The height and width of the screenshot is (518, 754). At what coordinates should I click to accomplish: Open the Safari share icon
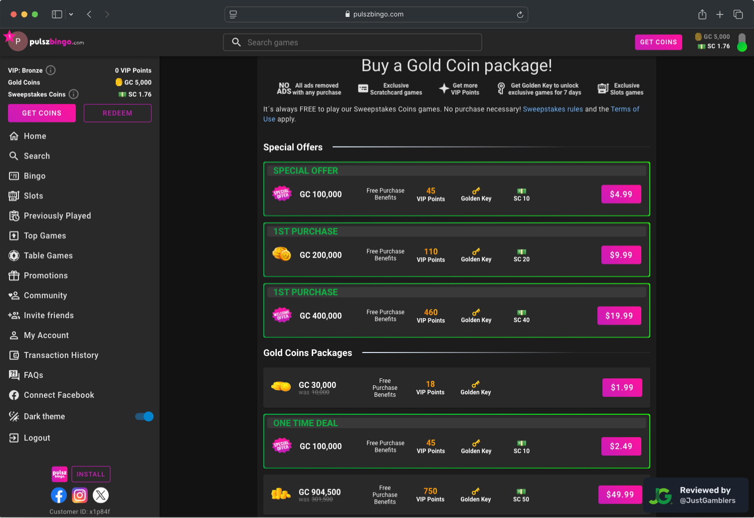pyautogui.click(x=702, y=14)
